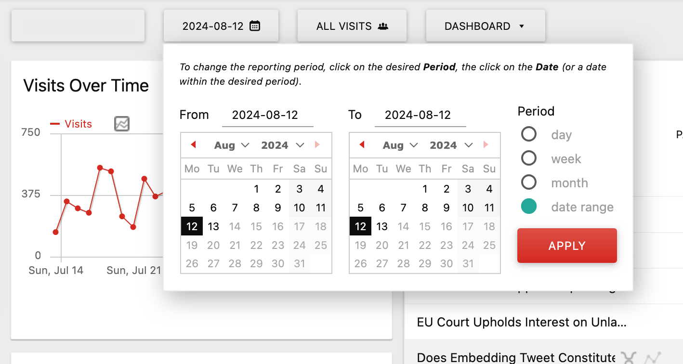
Task: Go to next month in To calendar
Action: pos(486,144)
